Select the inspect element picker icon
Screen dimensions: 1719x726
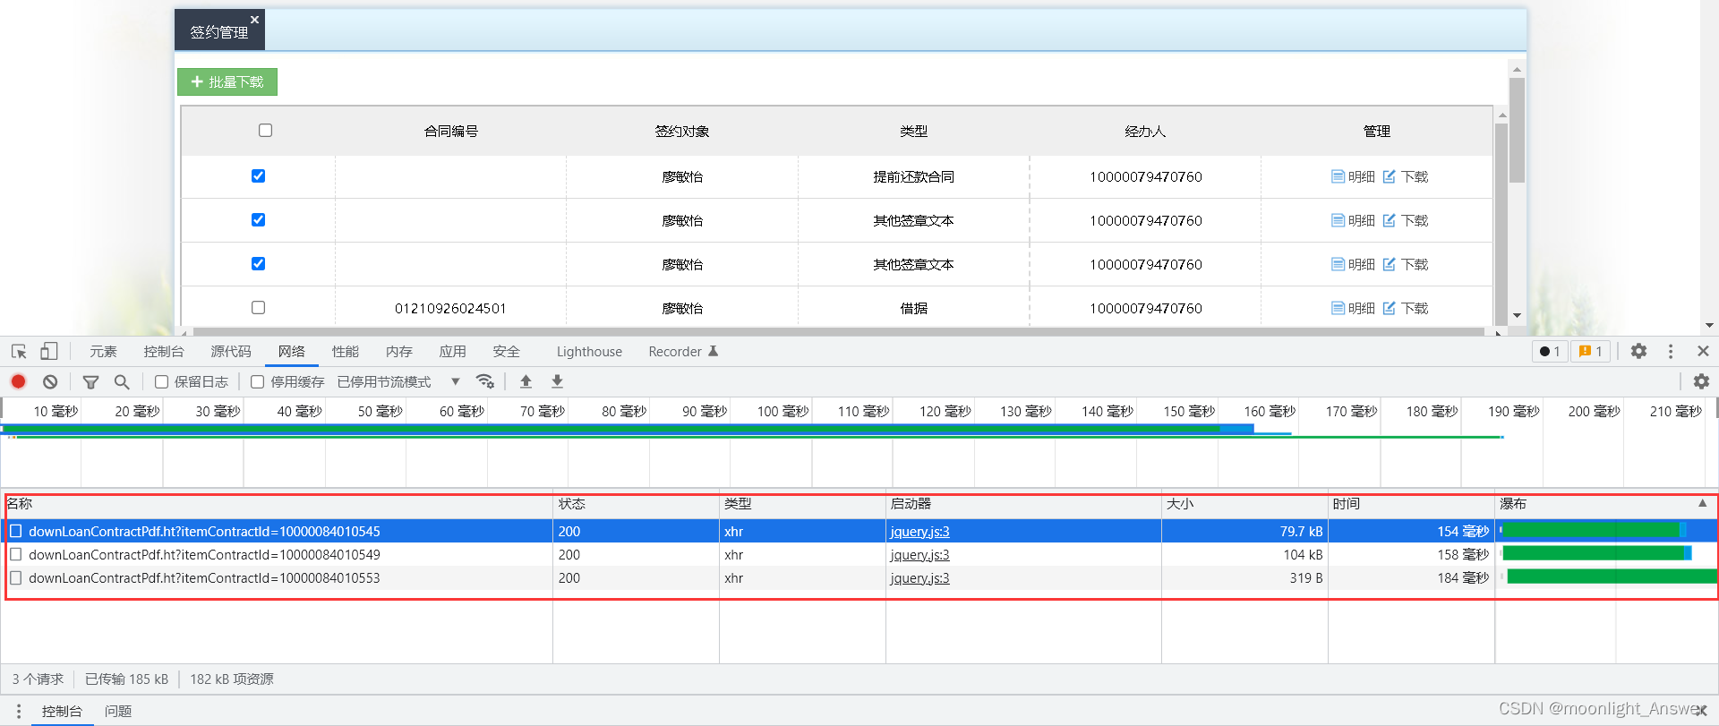click(x=19, y=352)
